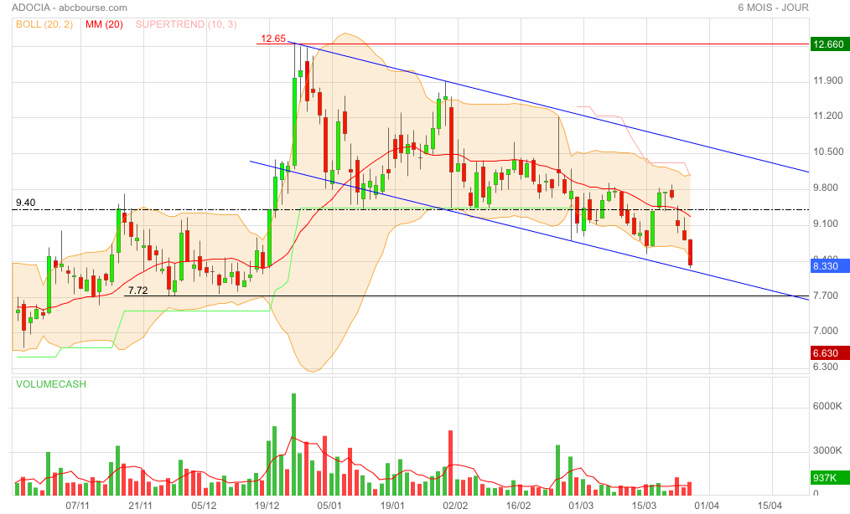Click the 07/11 date label
Viewport: 850px width, 514px height.
point(77,506)
